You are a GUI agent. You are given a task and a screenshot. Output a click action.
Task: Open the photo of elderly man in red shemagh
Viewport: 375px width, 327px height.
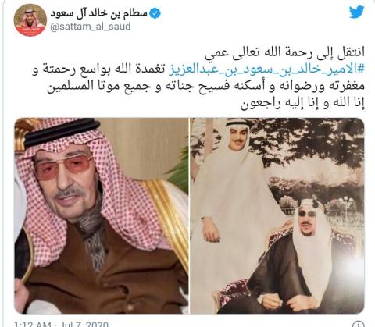point(102,215)
